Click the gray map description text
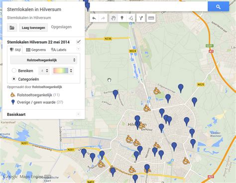Screen dimensions: 236x183 pos(29,17)
